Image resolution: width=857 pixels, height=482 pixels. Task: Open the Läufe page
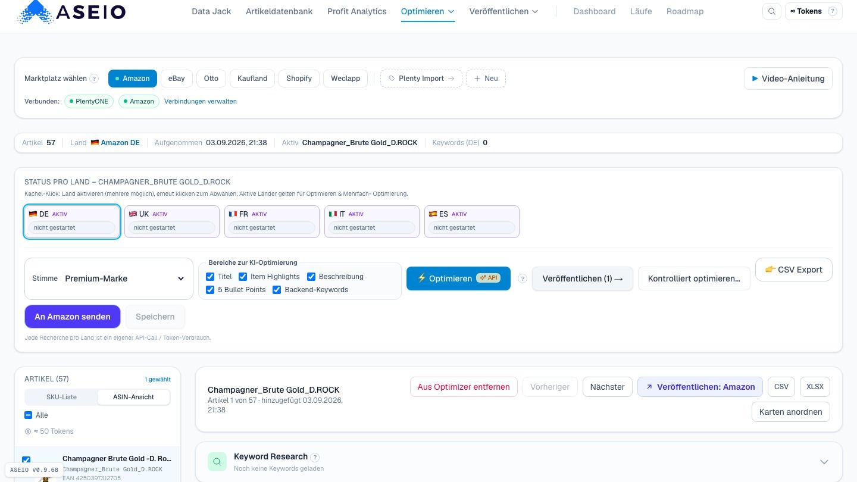point(641,11)
